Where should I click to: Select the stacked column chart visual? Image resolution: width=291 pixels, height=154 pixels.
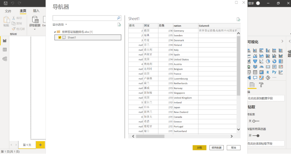(255, 51)
